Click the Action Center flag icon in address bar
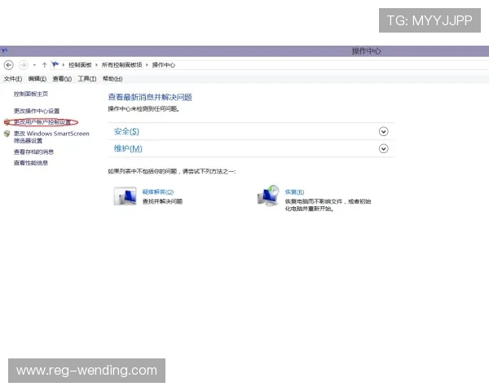The image size is (489, 391). click(55, 64)
